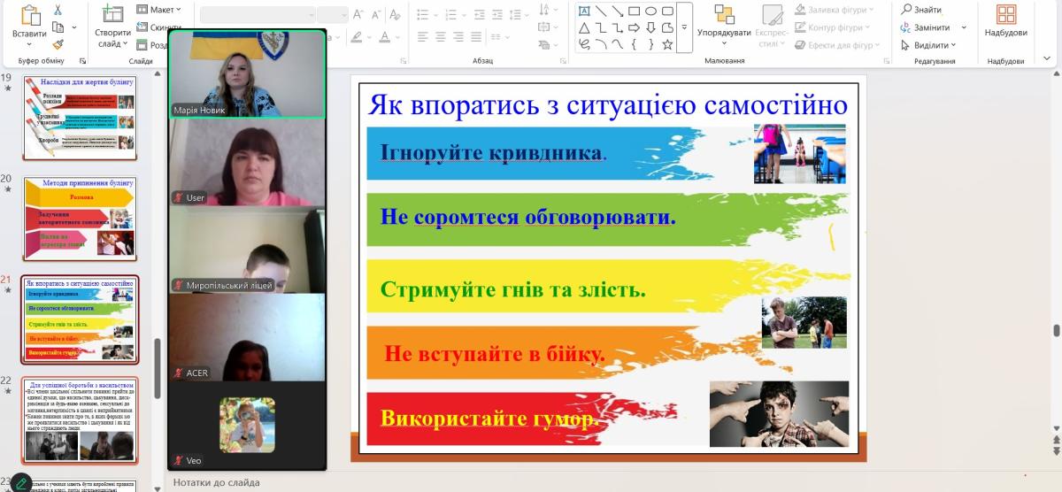Click the green annotation pen icon
The width and height of the screenshot is (1062, 492).
click(19, 484)
